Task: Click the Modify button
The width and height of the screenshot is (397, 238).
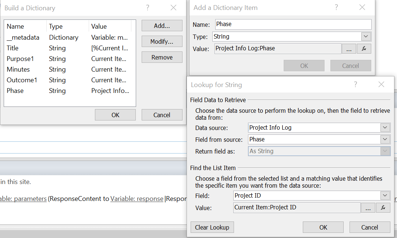Action: point(162,41)
